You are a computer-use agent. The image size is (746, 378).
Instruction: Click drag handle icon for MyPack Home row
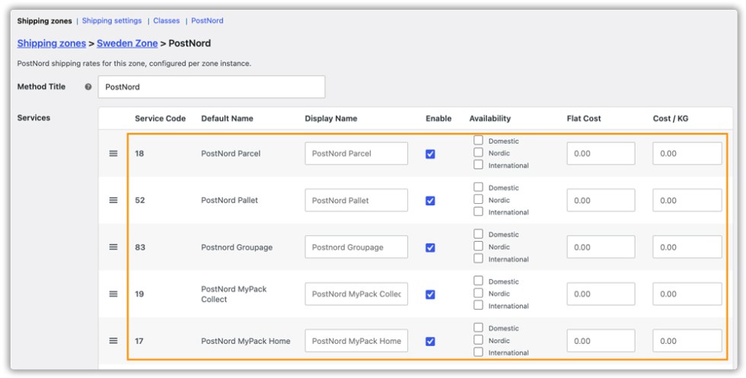[113, 341]
